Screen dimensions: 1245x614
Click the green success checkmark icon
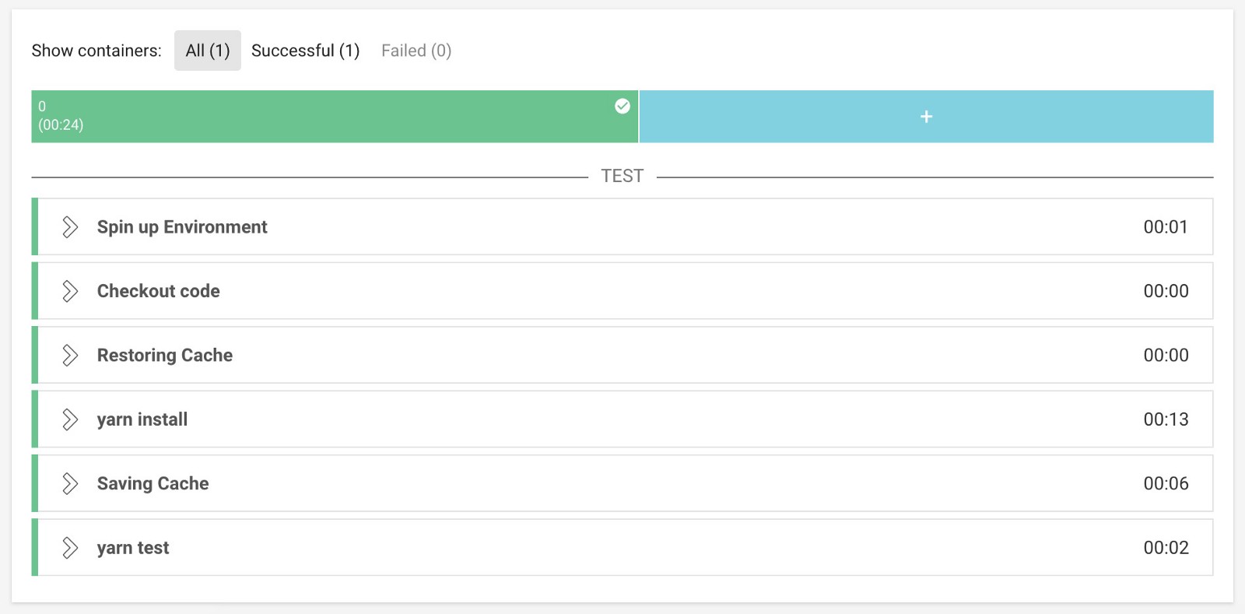click(622, 107)
